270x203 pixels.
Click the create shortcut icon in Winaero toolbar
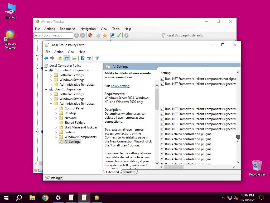pos(112,35)
